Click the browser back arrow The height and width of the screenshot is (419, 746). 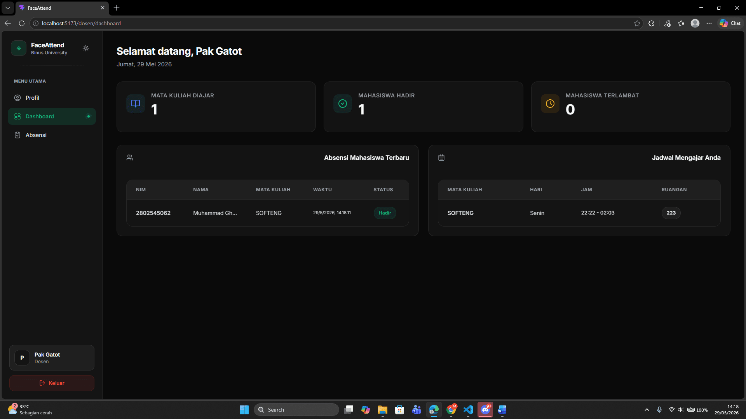point(8,23)
